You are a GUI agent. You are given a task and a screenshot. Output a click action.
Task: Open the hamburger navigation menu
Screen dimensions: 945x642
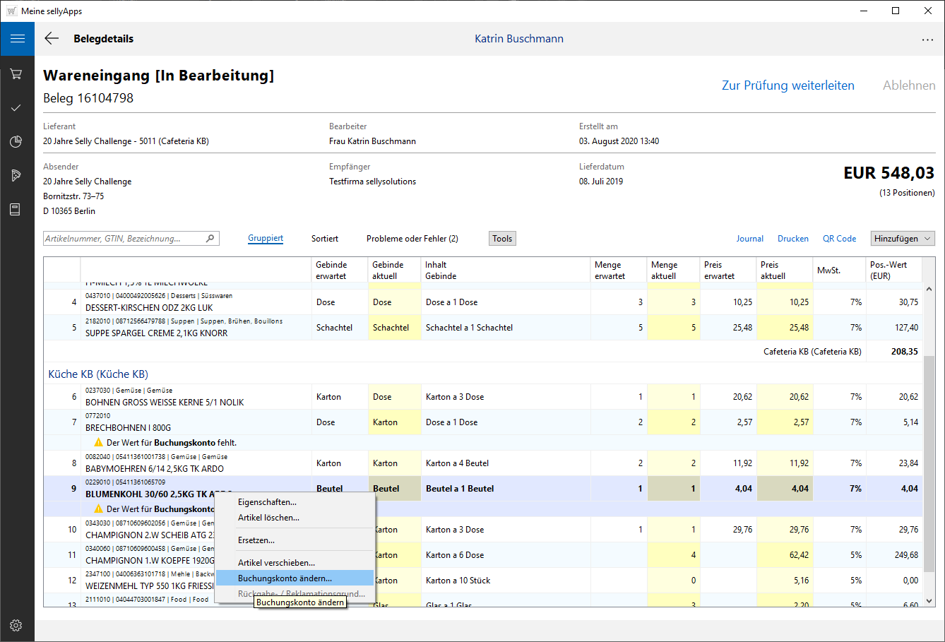tap(17, 39)
